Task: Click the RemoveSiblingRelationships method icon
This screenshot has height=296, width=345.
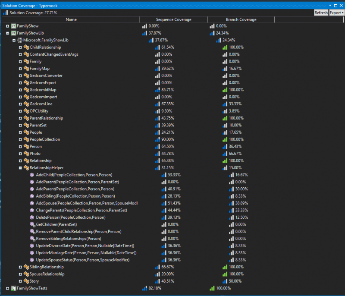Action: [x=32, y=239]
